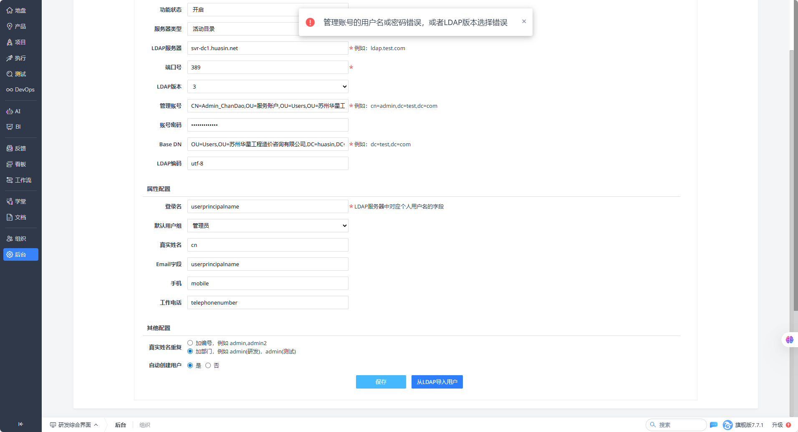Click the page vertical scrollbar
Viewport: 798px width, 432px height.
(x=793, y=180)
